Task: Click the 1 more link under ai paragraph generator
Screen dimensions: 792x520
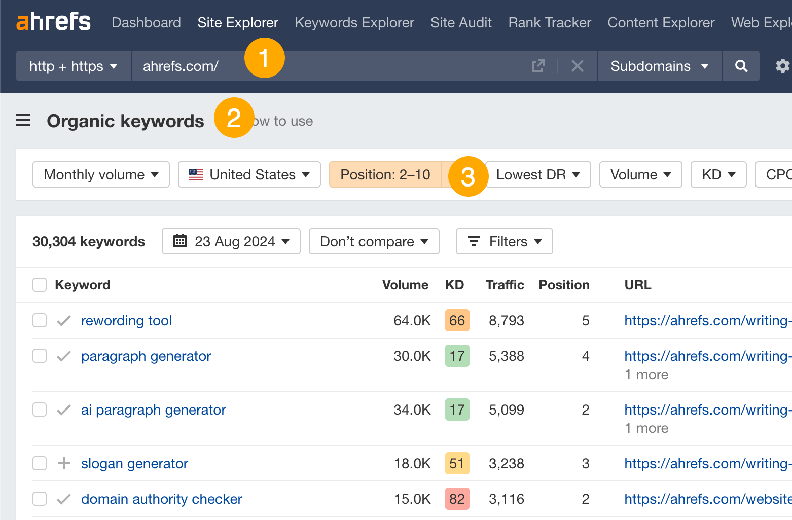Action: (x=646, y=428)
